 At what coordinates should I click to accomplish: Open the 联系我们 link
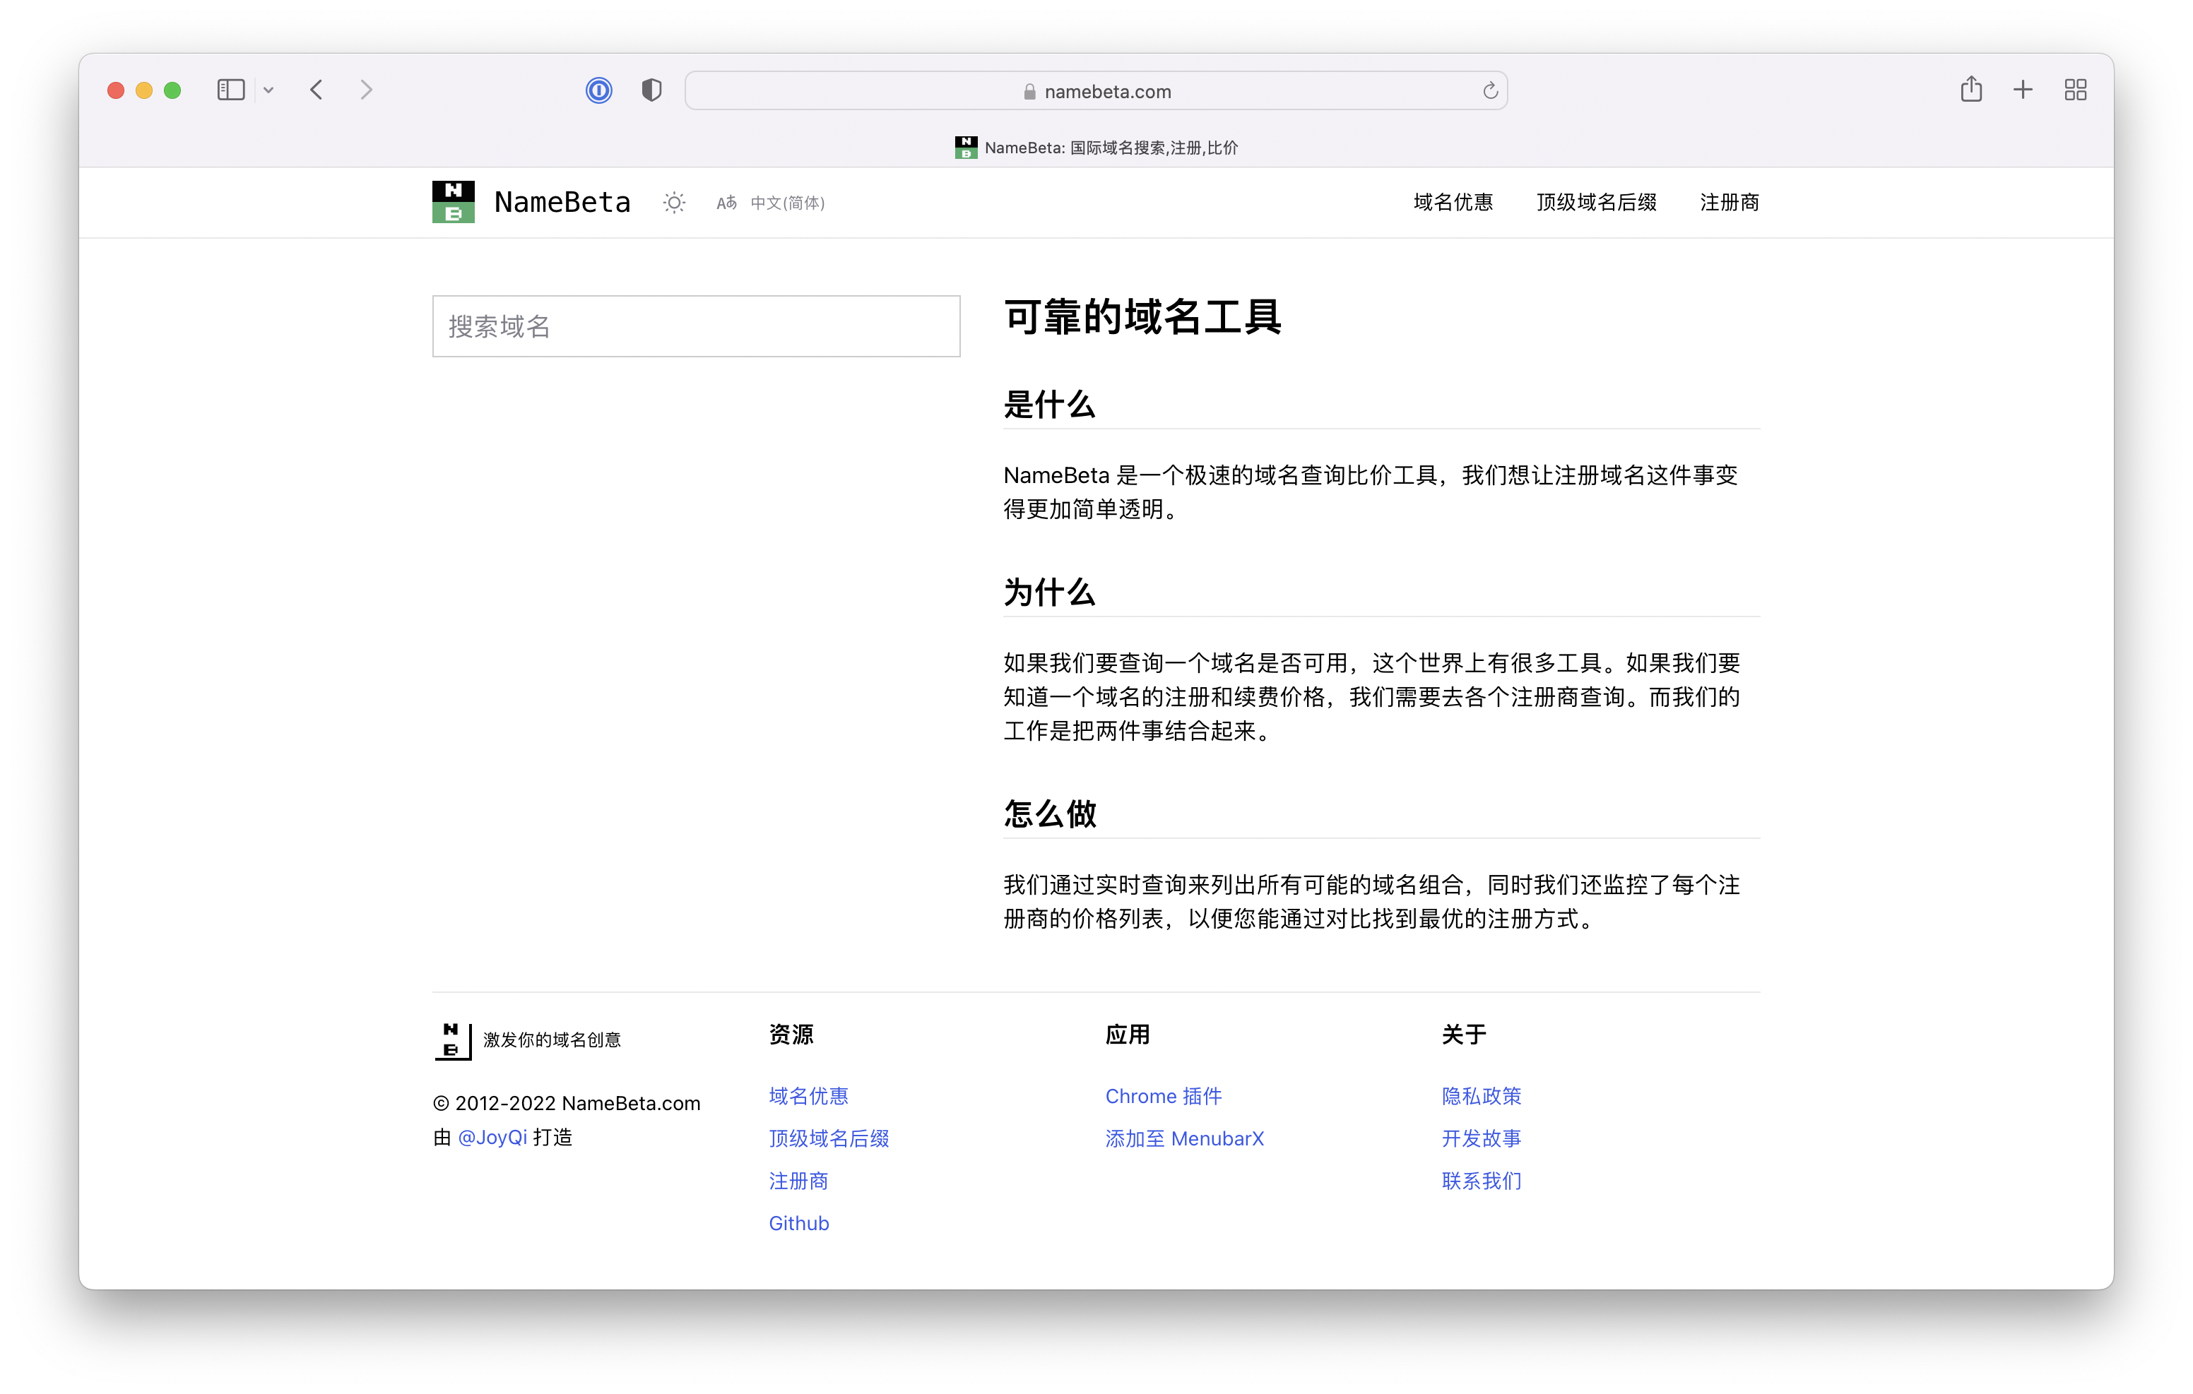pos(1482,1180)
